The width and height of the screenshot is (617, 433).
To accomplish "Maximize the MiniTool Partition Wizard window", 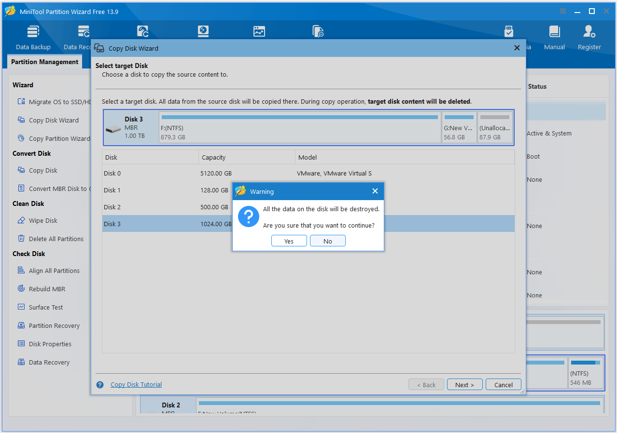I will click(x=591, y=11).
